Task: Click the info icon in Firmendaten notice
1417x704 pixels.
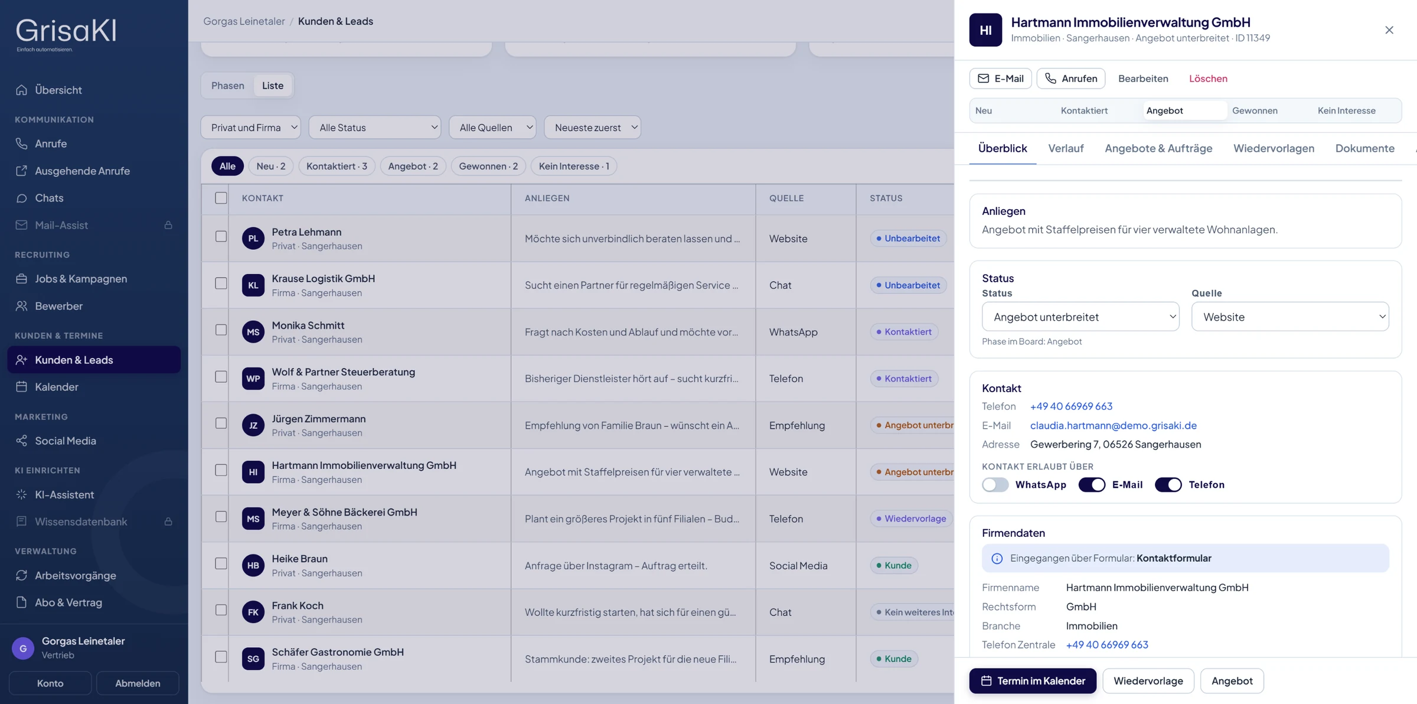Action: pyautogui.click(x=997, y=558)
